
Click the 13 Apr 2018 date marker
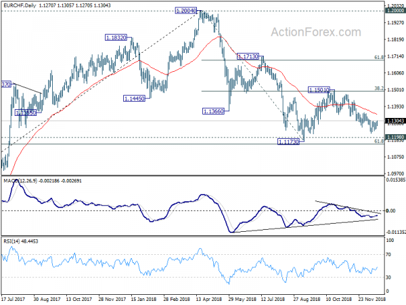pos(208,299)
